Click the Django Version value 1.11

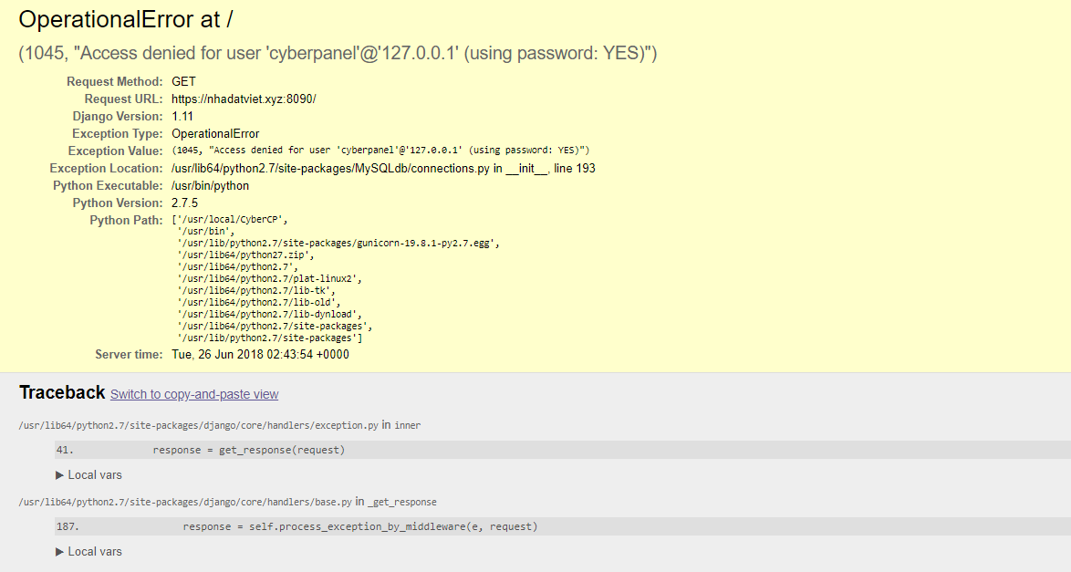182,116
